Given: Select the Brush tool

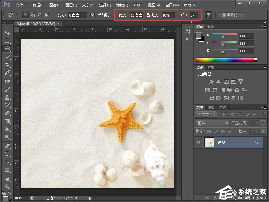Looking at the screenshot, I should tap(7, 89).
